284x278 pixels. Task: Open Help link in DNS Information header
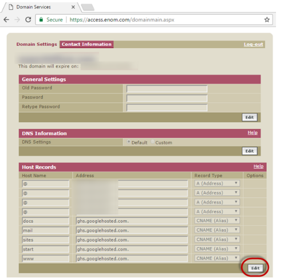click(x=253, y=132)
